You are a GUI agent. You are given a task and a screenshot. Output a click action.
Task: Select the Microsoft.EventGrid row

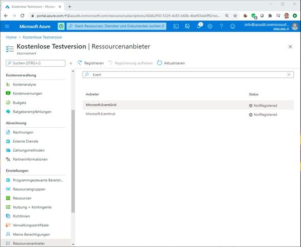point(188,105)
